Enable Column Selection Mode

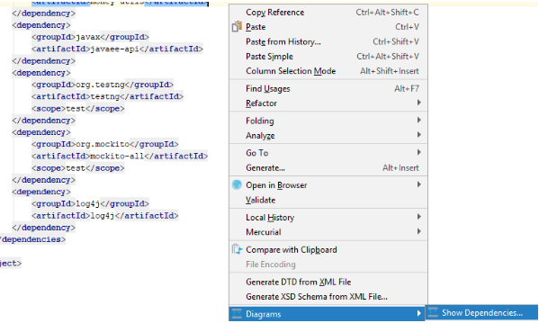[328, 71]
